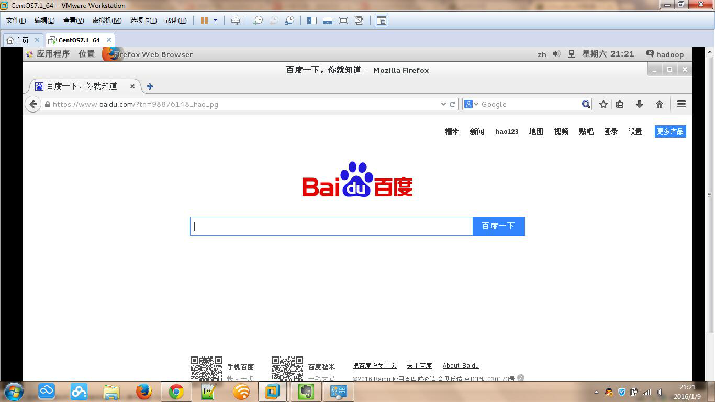
Task: Click the Baidu search input field
Action: point(331,226)
